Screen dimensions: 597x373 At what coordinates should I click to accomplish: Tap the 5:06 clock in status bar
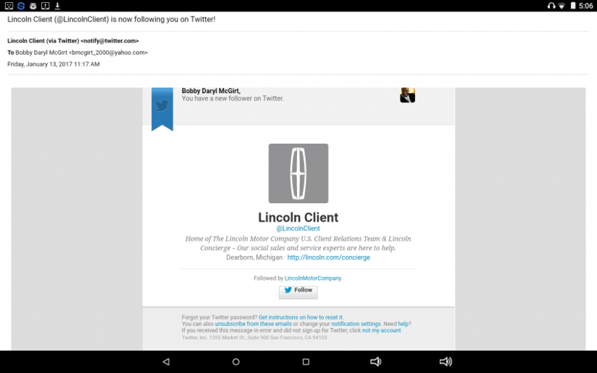coord(585,6)
